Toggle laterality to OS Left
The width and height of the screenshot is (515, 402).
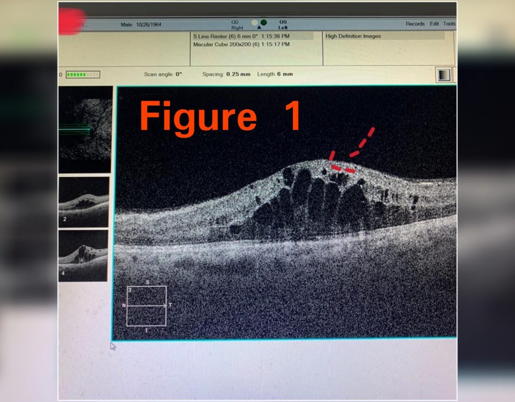click(283, 24)
